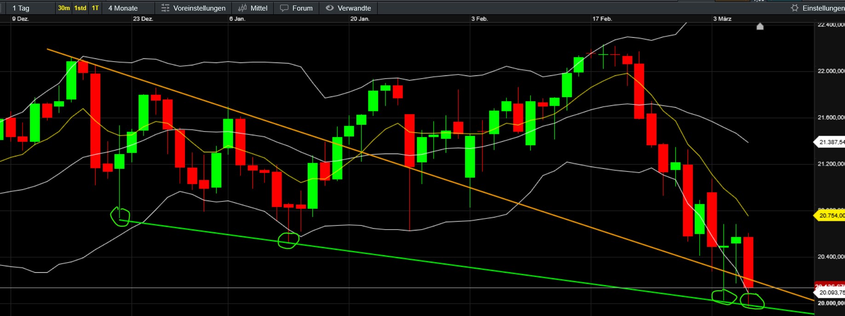
Task: Click the gray house marker on the chart
Action: pyautogui.click(x=760, y=26)
